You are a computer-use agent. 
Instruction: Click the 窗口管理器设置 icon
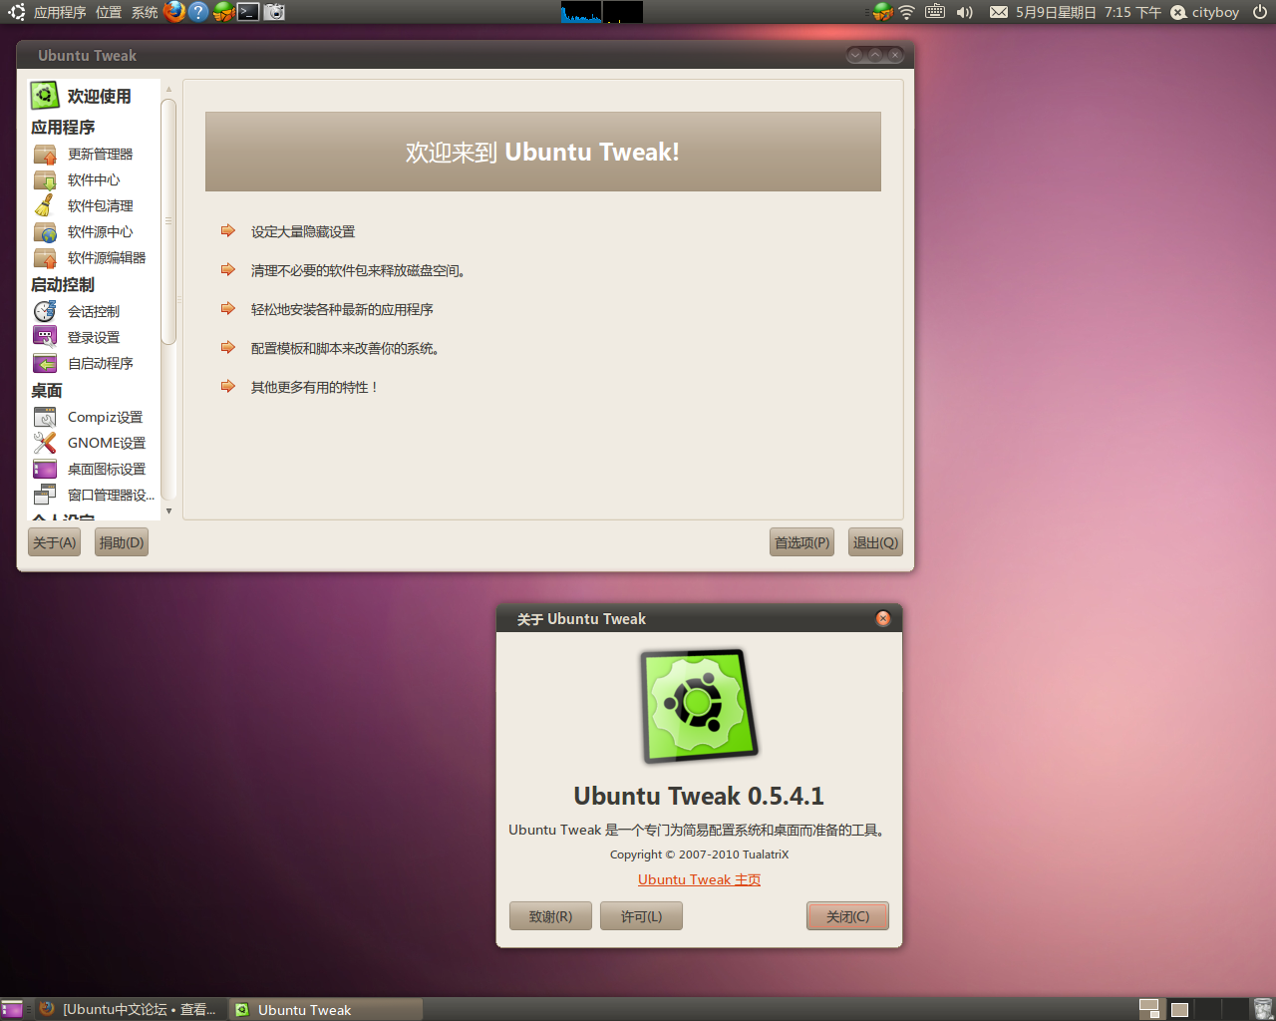click(45, 495)
